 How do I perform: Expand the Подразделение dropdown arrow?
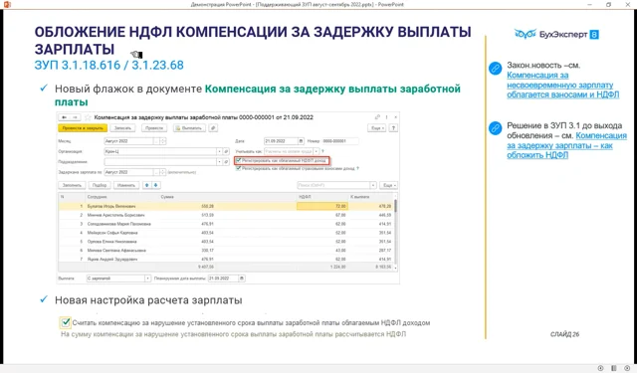click(x=219, y=161)
